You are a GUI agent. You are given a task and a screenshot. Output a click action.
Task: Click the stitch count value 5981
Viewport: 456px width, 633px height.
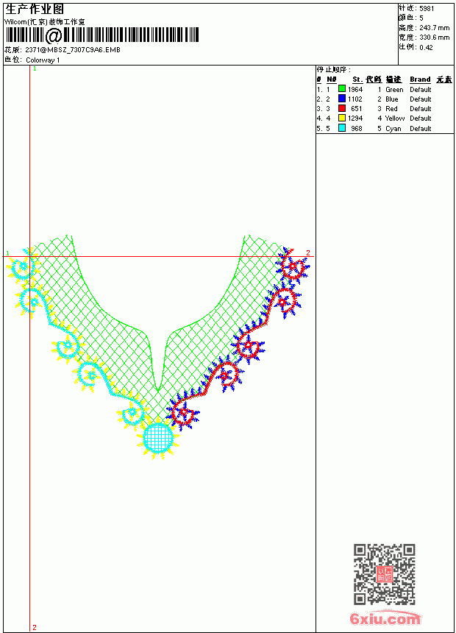(x=427, y=9)
